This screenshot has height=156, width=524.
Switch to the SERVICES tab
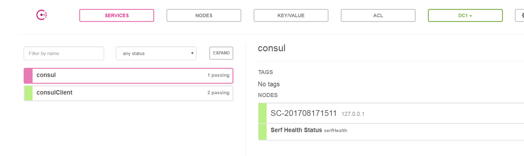coord(117,15)
